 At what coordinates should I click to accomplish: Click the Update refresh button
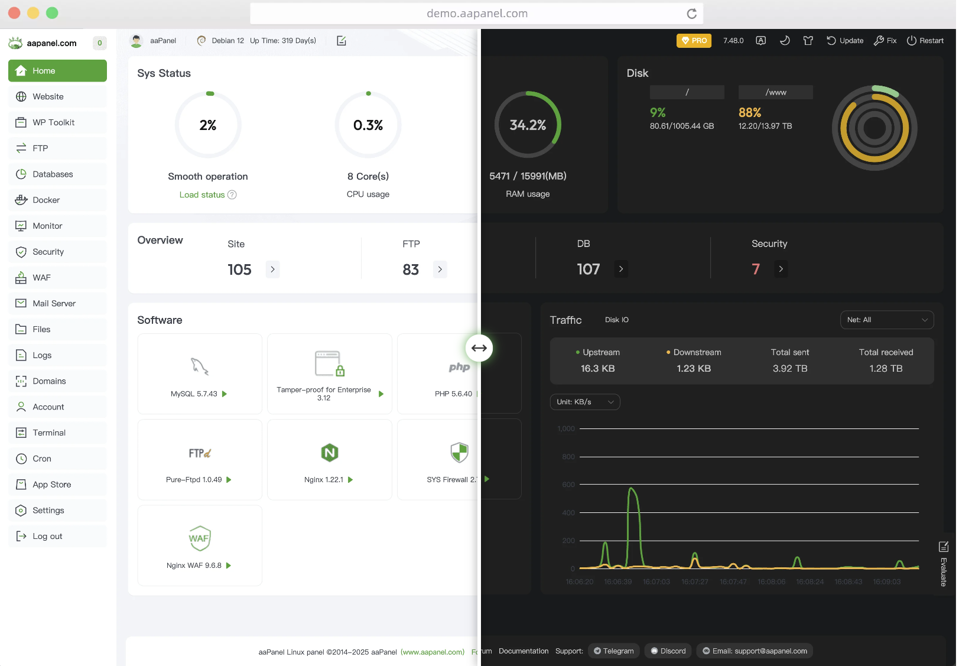pos(845,41)
